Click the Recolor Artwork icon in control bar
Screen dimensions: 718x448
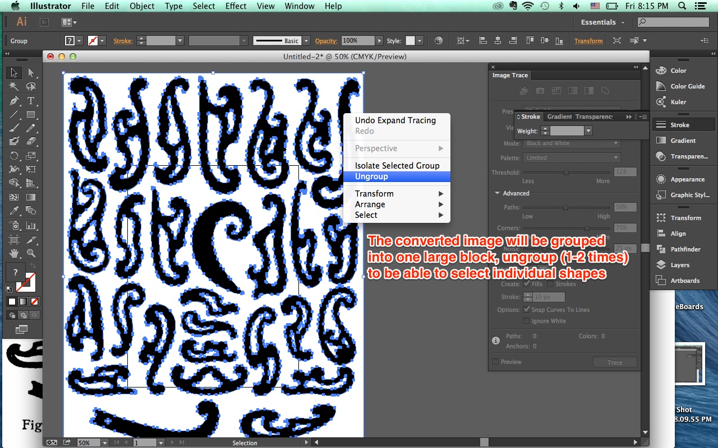coord(439,40)
